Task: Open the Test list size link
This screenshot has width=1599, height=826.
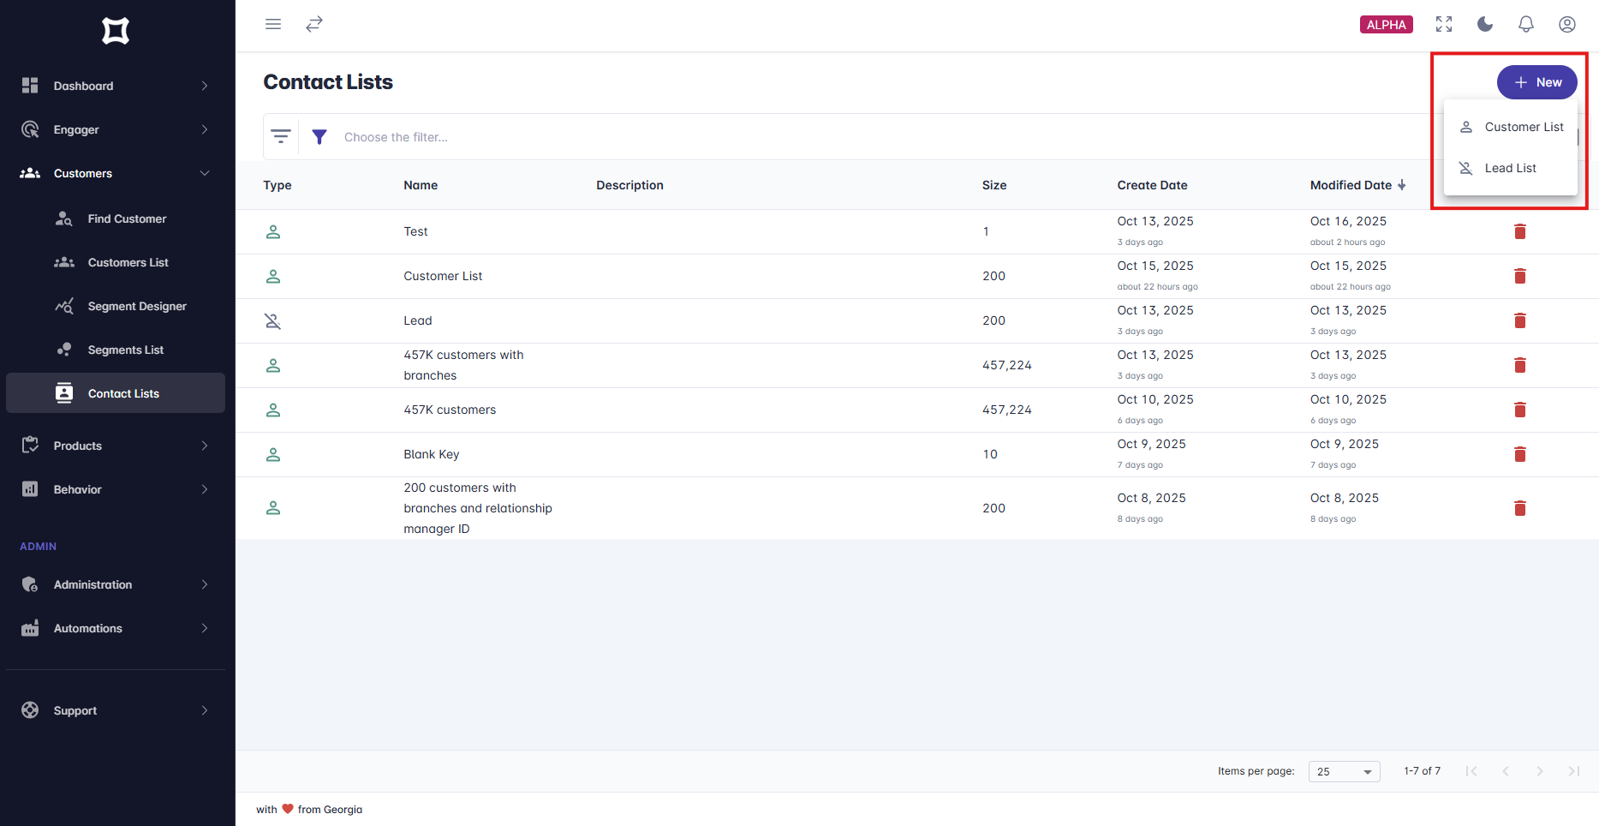Action: [x=986, y=231]
